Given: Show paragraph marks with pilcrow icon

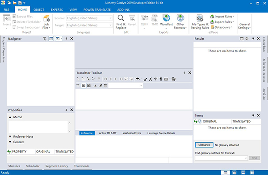Looking at the screenshot, I should (161, 79).
